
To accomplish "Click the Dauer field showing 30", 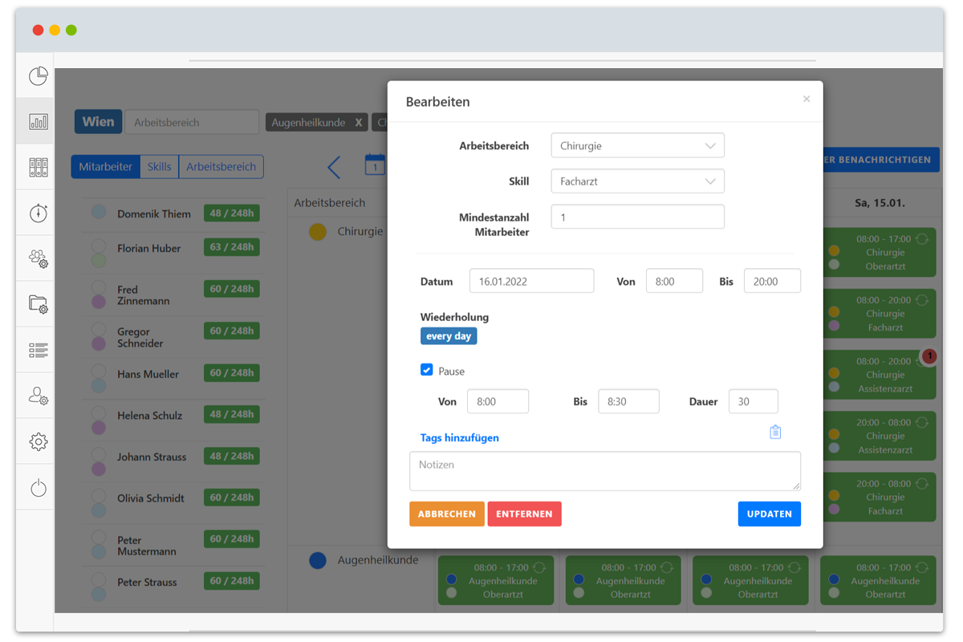I will [754, 401].
